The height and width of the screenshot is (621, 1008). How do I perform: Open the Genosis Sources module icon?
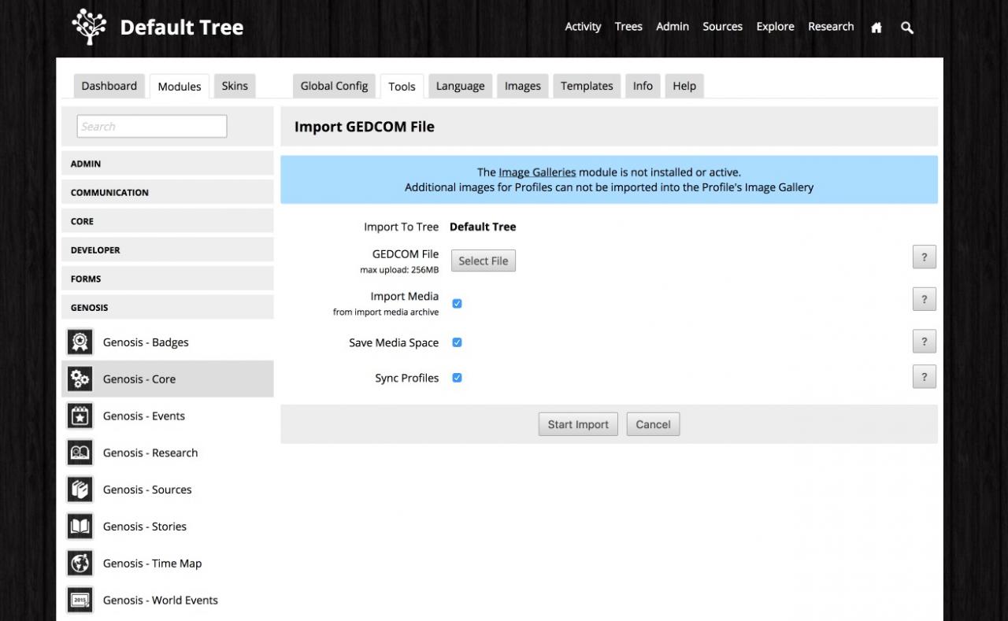point(80,490)
